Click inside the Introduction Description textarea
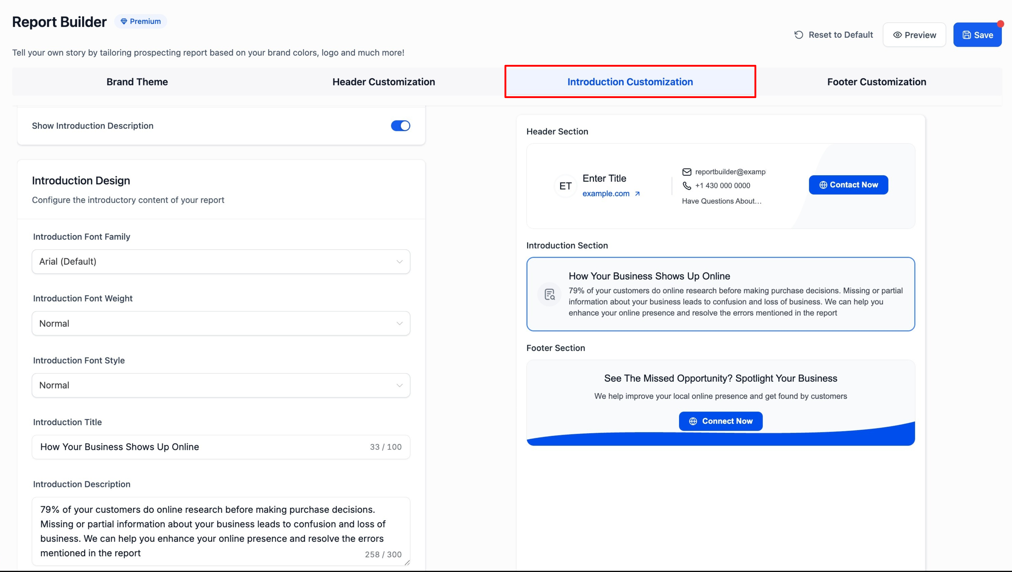The height and width of the screenshot is (572, 1012). (x=220, y=530)
